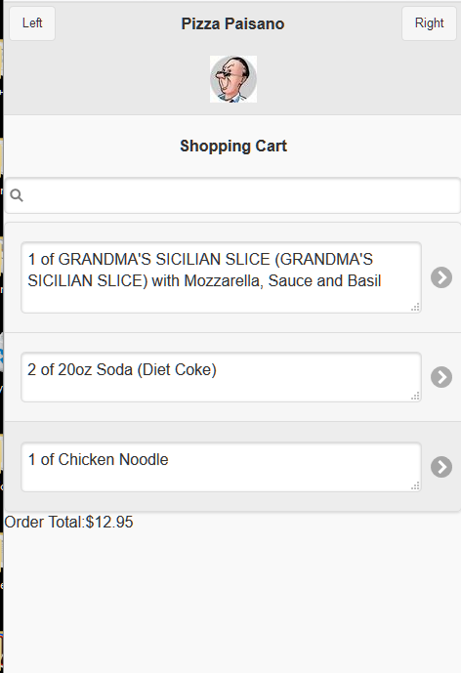Click resize grip on Grandma's Slice text box
Screen dimensions: 461x673
[415, 307]
